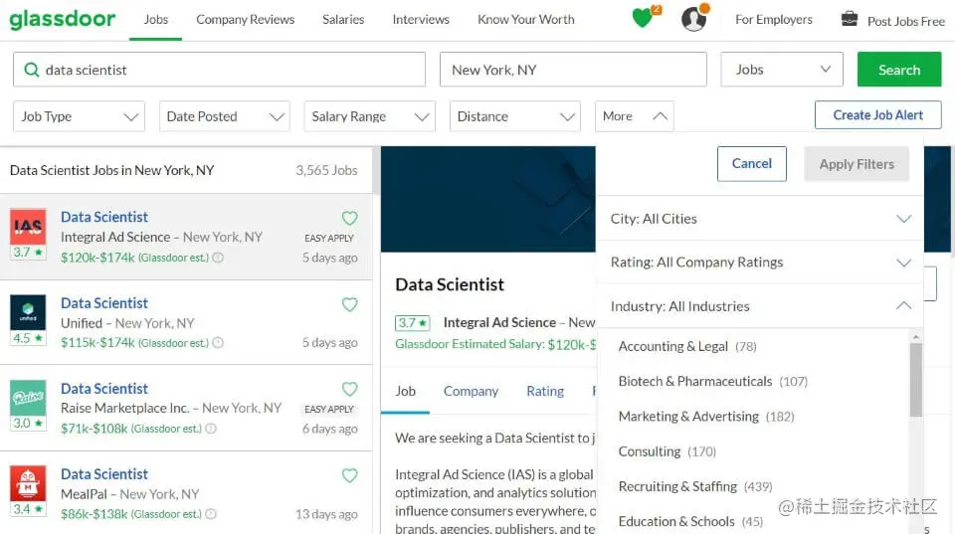Screen dimensions: 955x534
Task: Open the Salary Range filter dropdown
Action: pos(370,116)
